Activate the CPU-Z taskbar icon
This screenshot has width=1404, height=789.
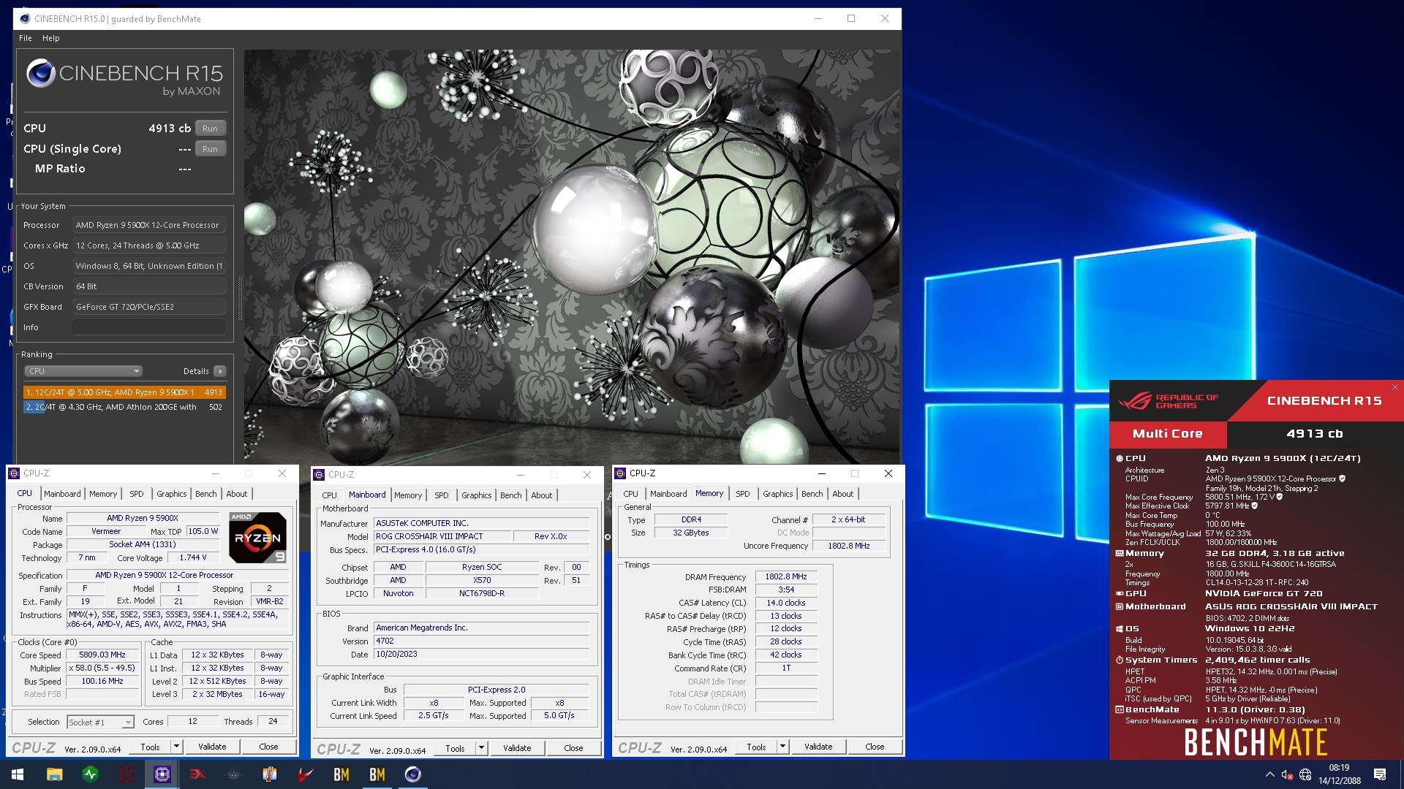[x=162, y=774]
